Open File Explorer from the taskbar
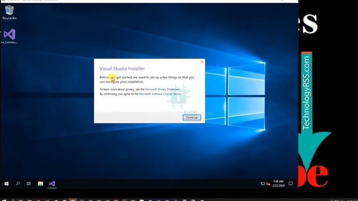Viewport: 358px width, 201px height. [x=41, y=184]
